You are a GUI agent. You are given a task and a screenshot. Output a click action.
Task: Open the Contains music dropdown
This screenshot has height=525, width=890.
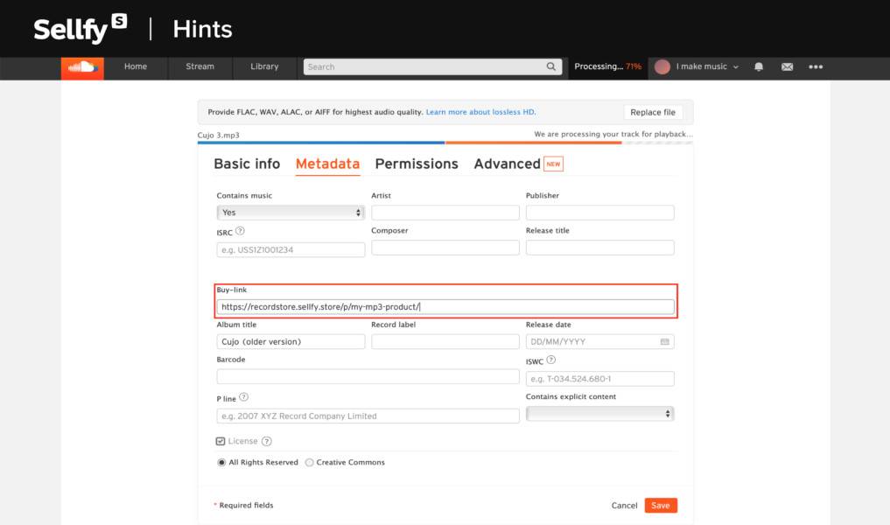coord(290,213)
